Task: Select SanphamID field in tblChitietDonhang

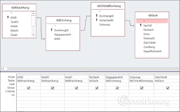Action: [x=106, y=20]
